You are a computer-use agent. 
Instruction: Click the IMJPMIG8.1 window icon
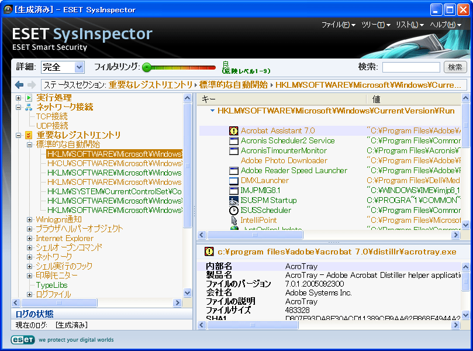tap(233, 191)
